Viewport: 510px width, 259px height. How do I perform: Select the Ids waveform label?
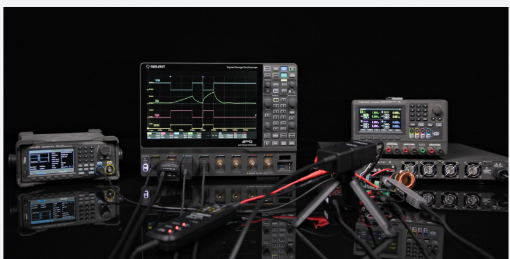157,101
